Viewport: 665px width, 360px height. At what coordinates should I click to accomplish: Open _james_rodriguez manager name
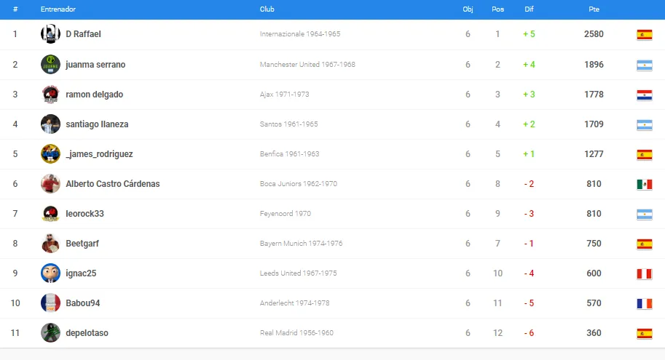[x=99, y=153]
